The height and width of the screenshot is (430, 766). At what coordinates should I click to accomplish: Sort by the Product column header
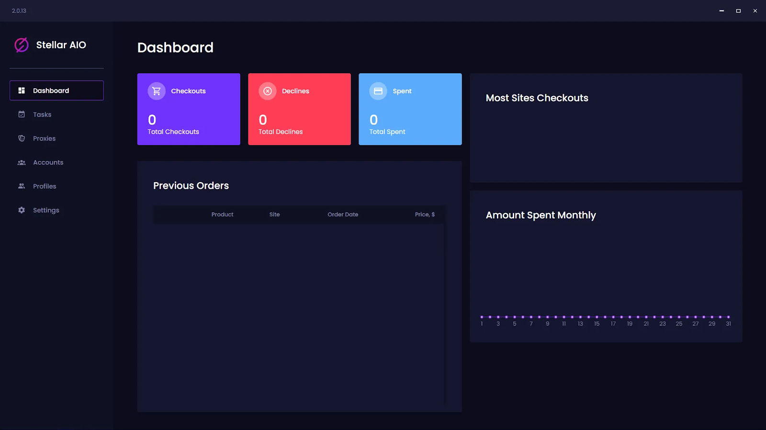(x=222, y=214)
